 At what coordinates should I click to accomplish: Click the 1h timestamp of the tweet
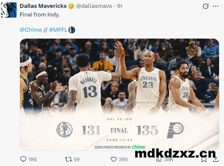119,6
